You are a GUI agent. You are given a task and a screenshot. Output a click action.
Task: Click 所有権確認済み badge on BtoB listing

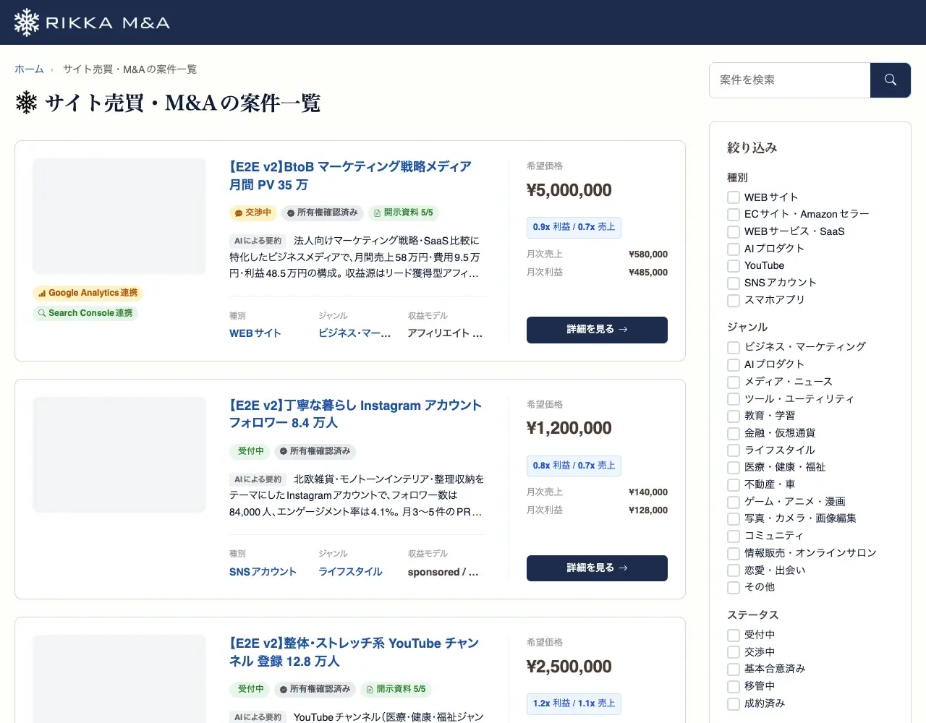tap(322, 213)
